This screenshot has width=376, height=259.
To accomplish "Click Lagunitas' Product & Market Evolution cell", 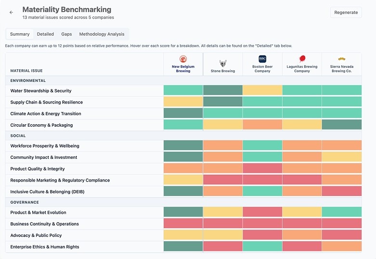I will [x=302, y=212].
